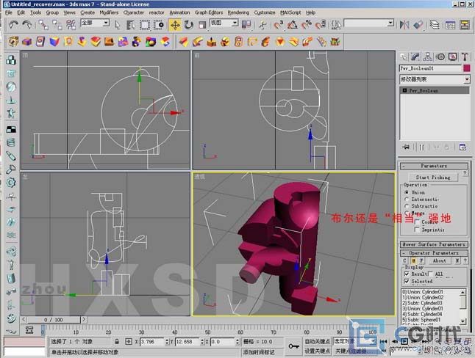Click the Pin Stack icon under modifier stack

pyautogui.click(x=406, y=147)
